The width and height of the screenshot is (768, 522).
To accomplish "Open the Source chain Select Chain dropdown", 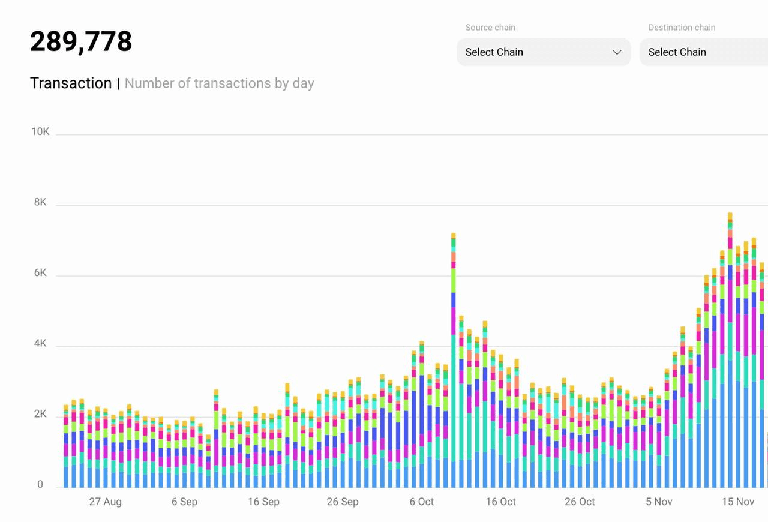I will (544, 52).
